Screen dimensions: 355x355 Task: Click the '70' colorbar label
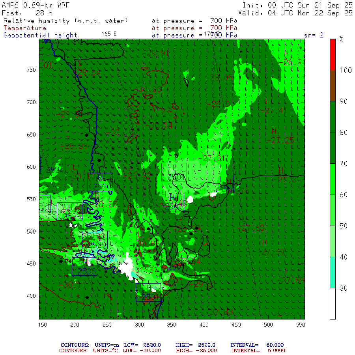pyautogui.click(x=344, y=163)
